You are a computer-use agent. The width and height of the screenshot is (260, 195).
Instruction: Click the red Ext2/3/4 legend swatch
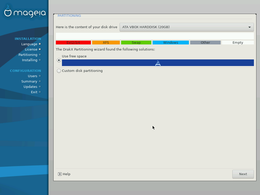(73, 43)
